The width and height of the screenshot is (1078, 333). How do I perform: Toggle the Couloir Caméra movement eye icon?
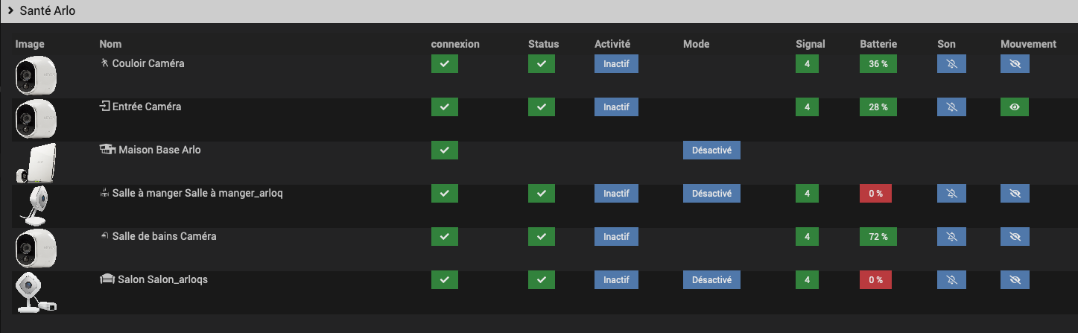tap(1015, 64)
